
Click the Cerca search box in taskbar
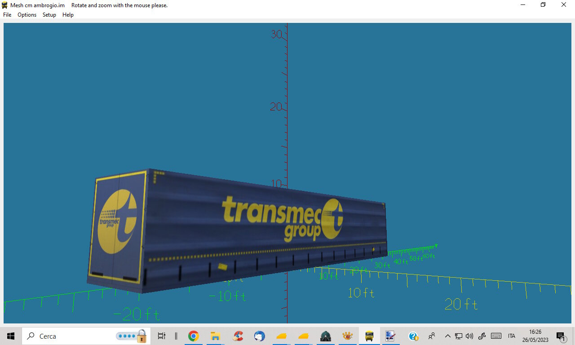tap(86, 336)
